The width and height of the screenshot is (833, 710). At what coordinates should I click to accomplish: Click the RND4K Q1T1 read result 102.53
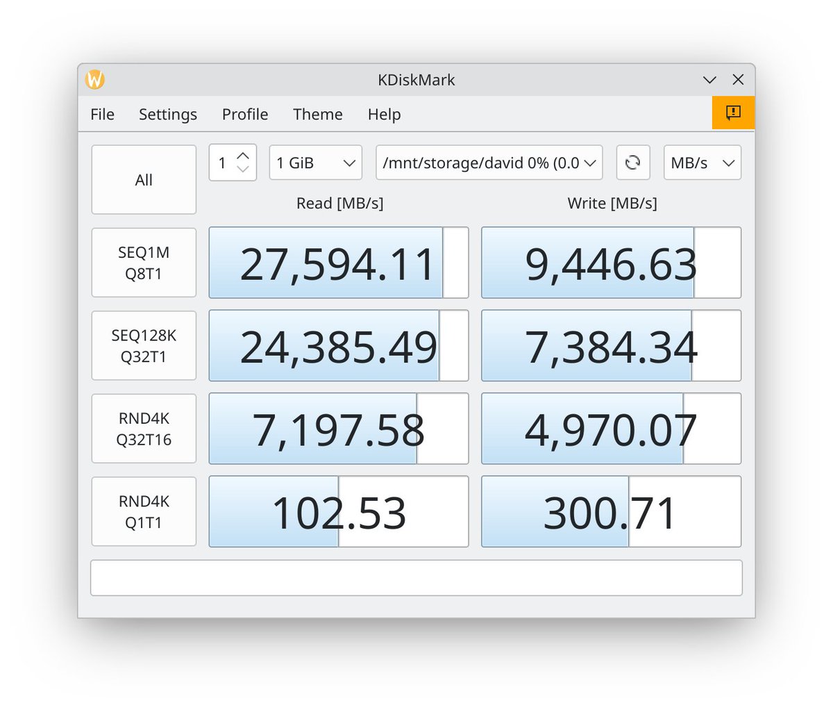[x=339, y=512]
